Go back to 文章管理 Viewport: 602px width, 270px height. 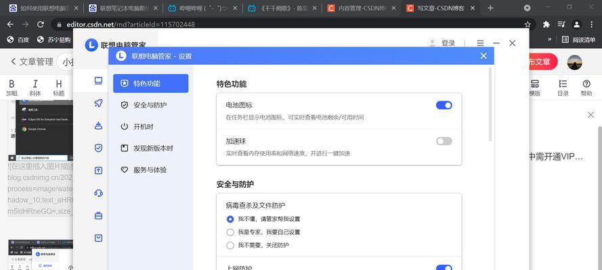point(32,61)
